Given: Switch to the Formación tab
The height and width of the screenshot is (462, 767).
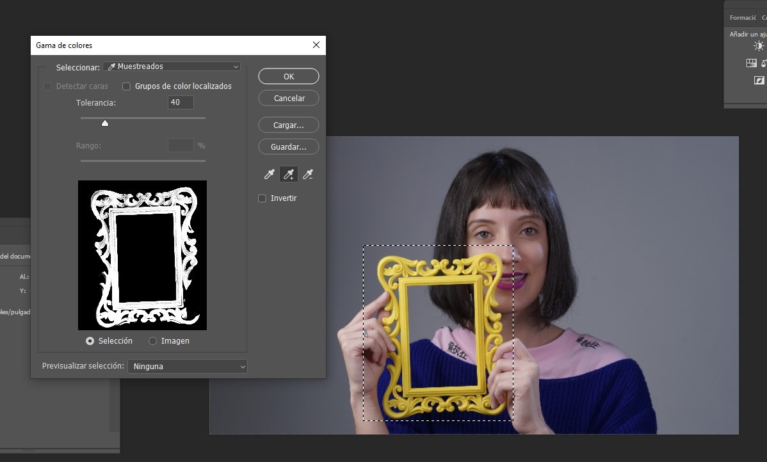Looking at the screenshot, I should (x=742, y=18).
